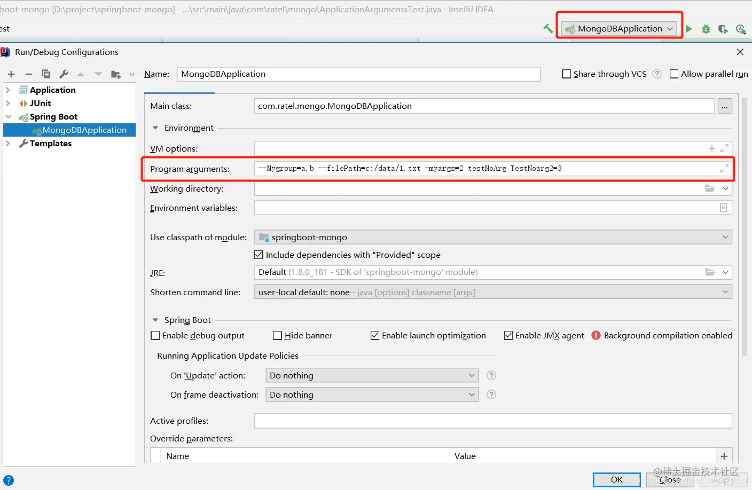This screenshot has width=752, height=490.
Task: Browse main class with ellipsis button
Action: [725, 106]
